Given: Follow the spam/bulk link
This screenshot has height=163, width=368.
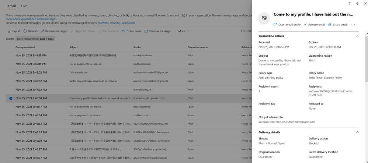Looking at the screenshot, I should (128, 23).
